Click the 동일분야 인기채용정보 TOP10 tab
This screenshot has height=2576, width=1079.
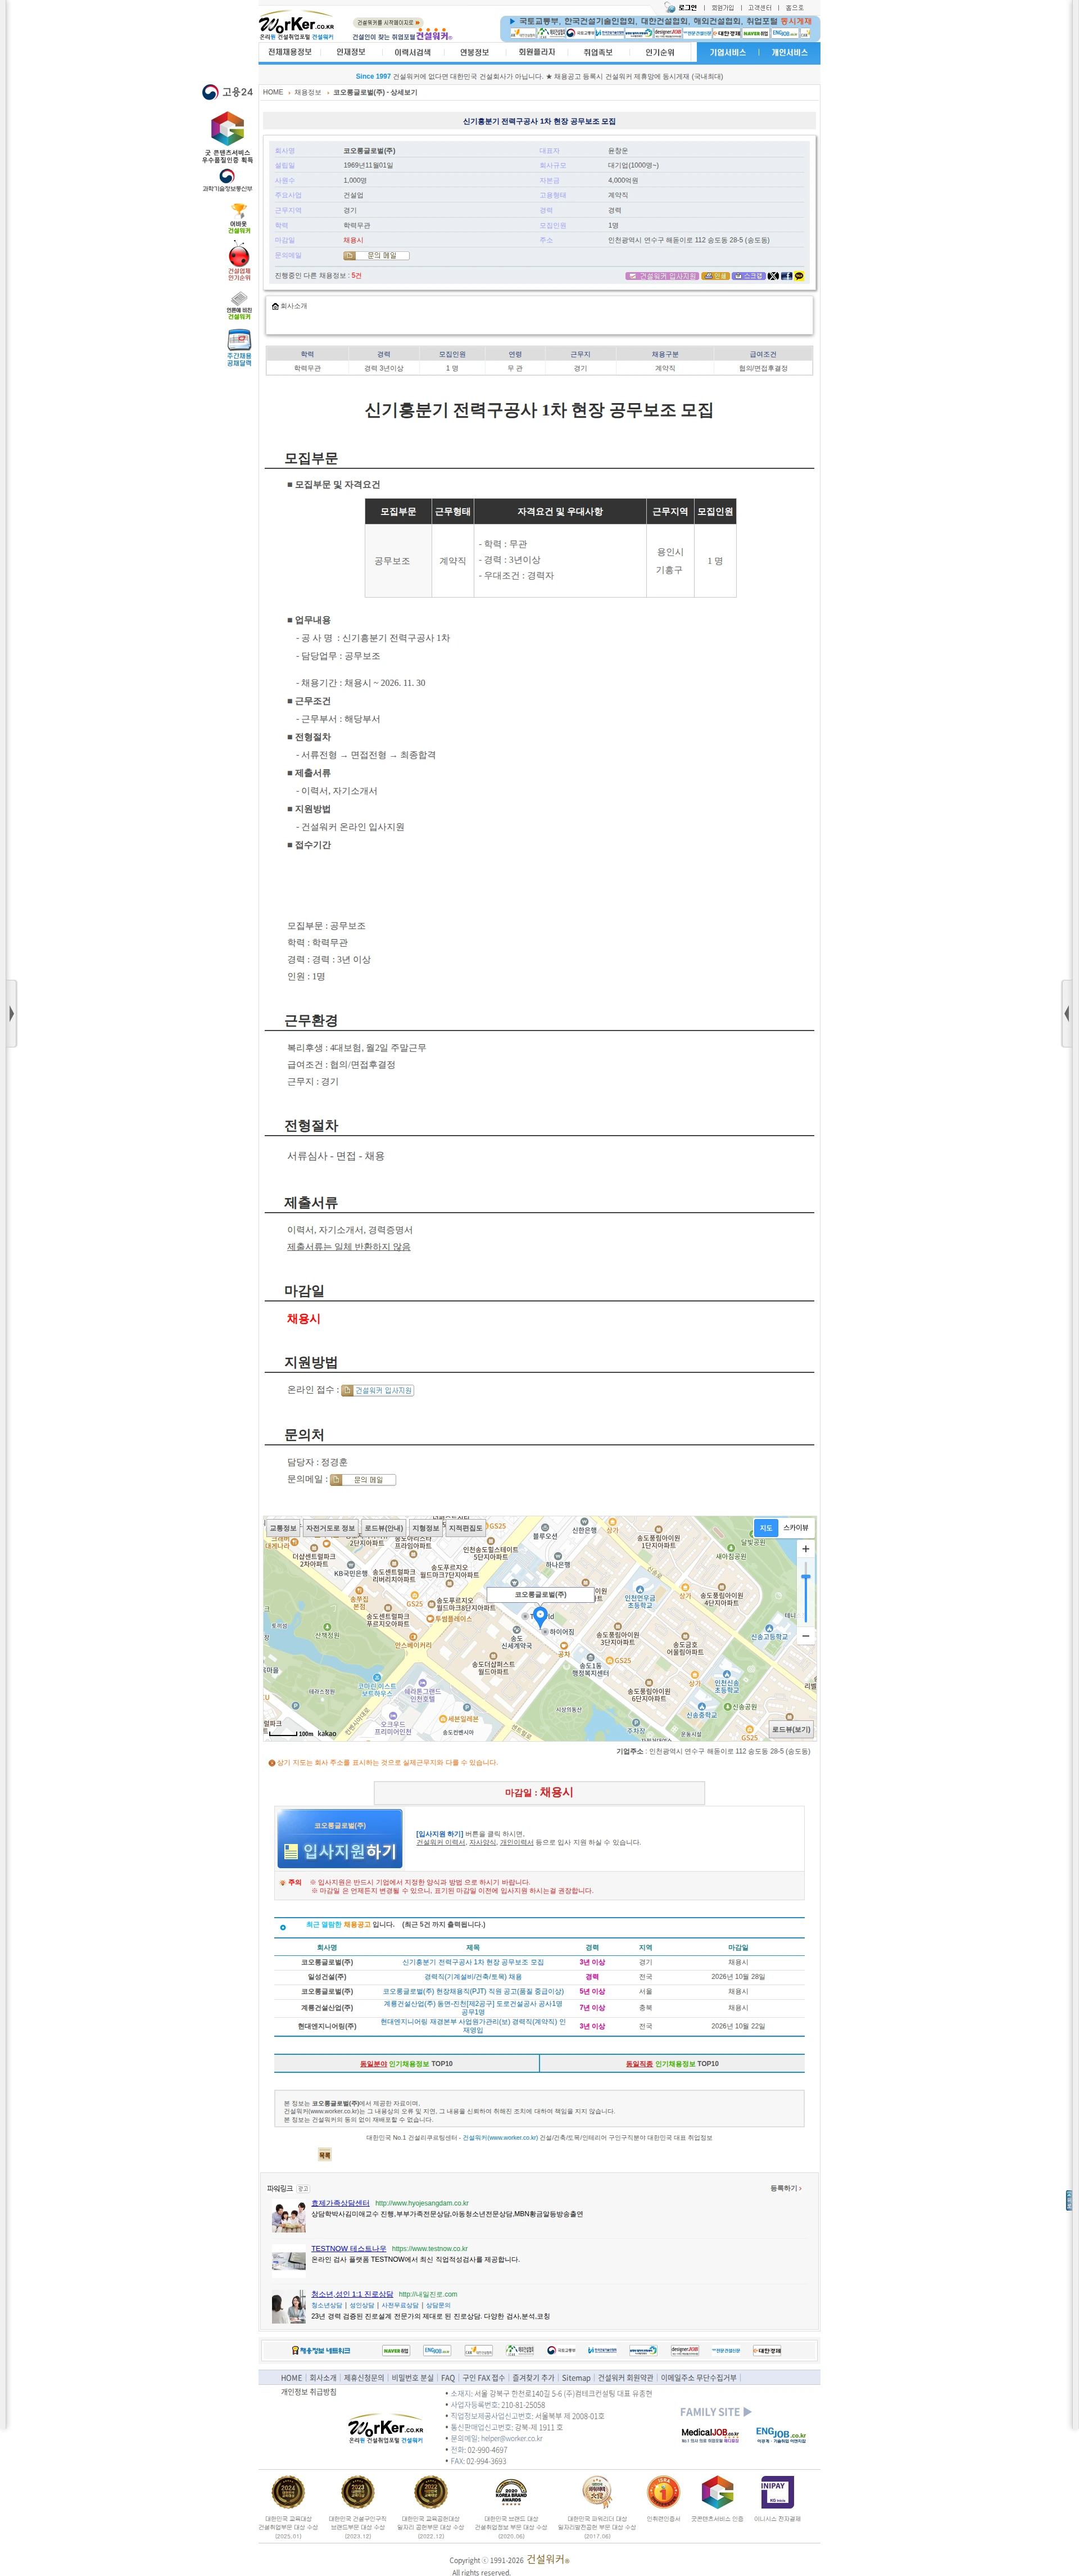coord(406,2063)
